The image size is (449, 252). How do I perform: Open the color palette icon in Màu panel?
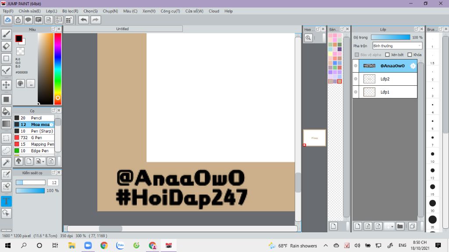[x=20, y=84]
